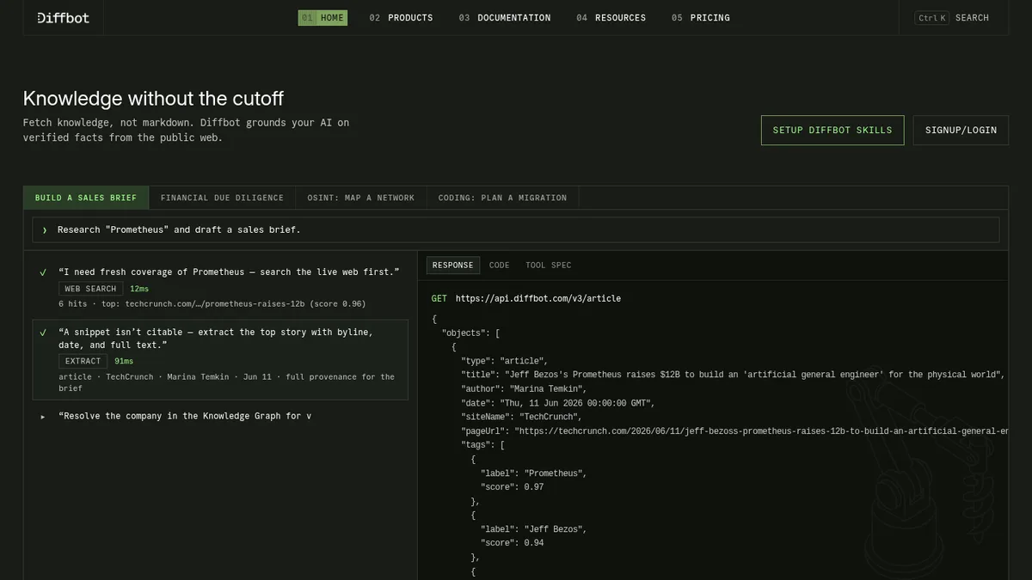Click the "type": "article" line

coord(504,361)
